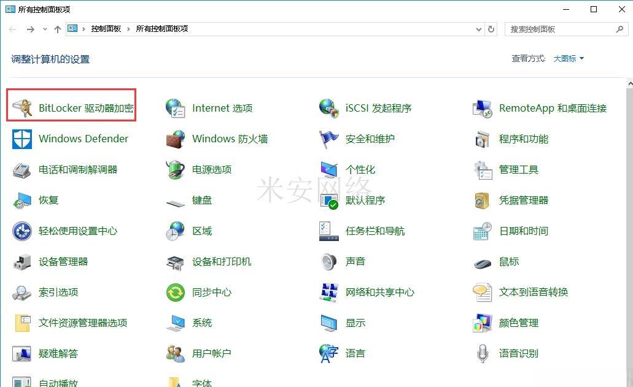
Task: Go up one folder level
Action: (58, 29)
